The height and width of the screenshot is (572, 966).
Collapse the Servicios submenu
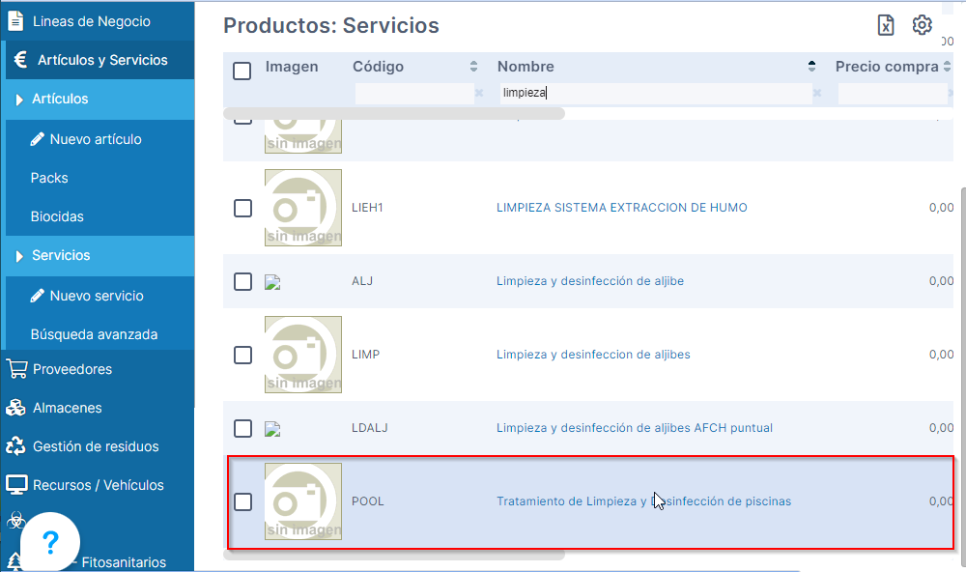pos(19,256)
